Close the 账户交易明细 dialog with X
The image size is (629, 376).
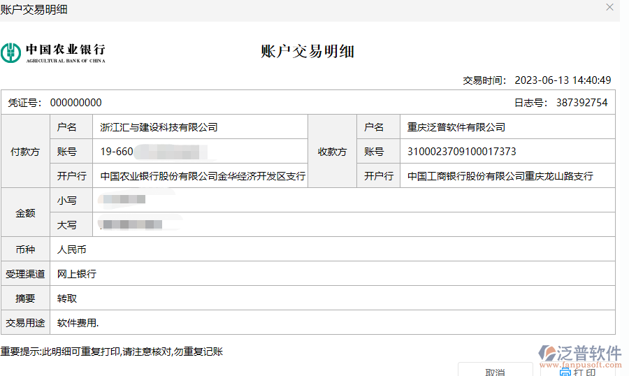pyautogui.click(x=609, y=8)
